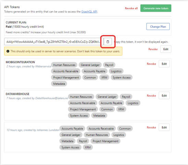Viewport: 188px width, 165px height.
Task: Edit the MOBIGOINTEGRATION token
Action: pyautogui.click(x=164, y=64)
